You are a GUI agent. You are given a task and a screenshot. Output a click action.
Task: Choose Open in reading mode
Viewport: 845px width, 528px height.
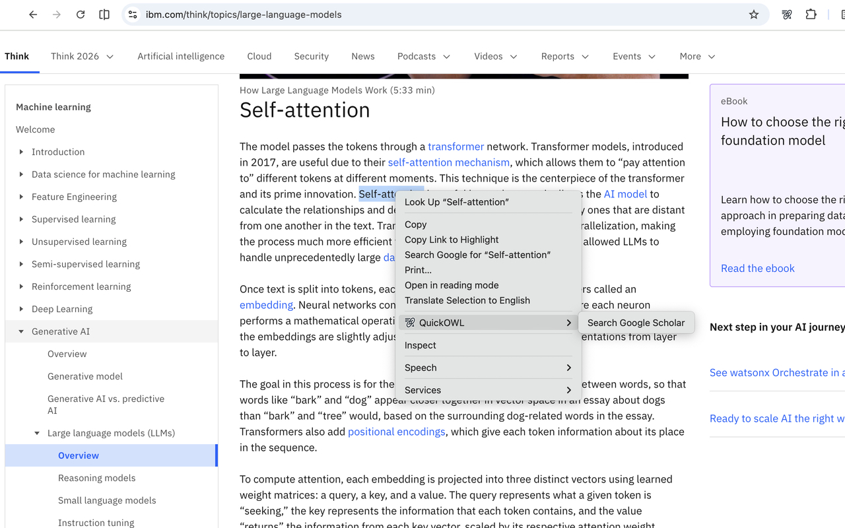[x=489, y=285]
